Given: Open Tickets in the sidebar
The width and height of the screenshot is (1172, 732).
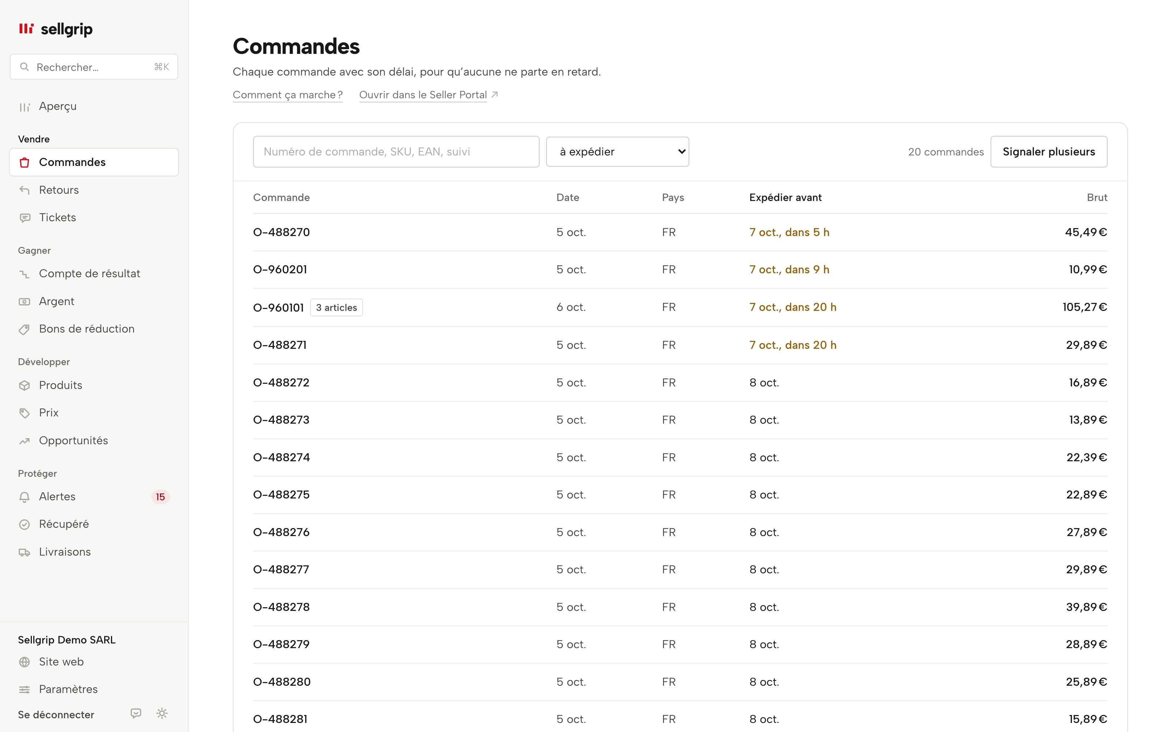Looking at the screenshot, I should click(94, 218).
